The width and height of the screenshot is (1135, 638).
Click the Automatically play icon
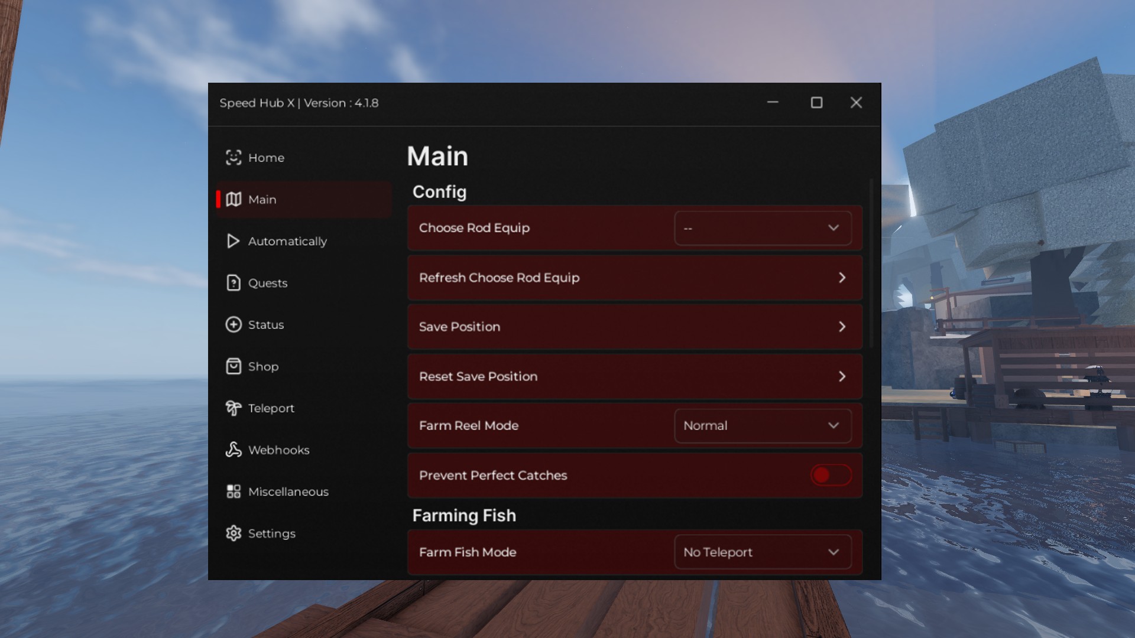(233, 241)
